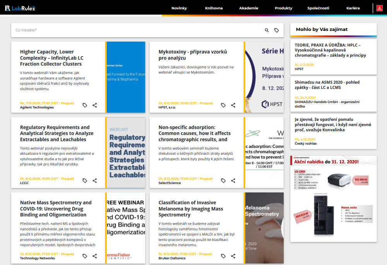The height and width of the screenshot is (265, 387).
Task: Click 'SHIMADZU Handels GmbH' source name
Action: [327, 104]
